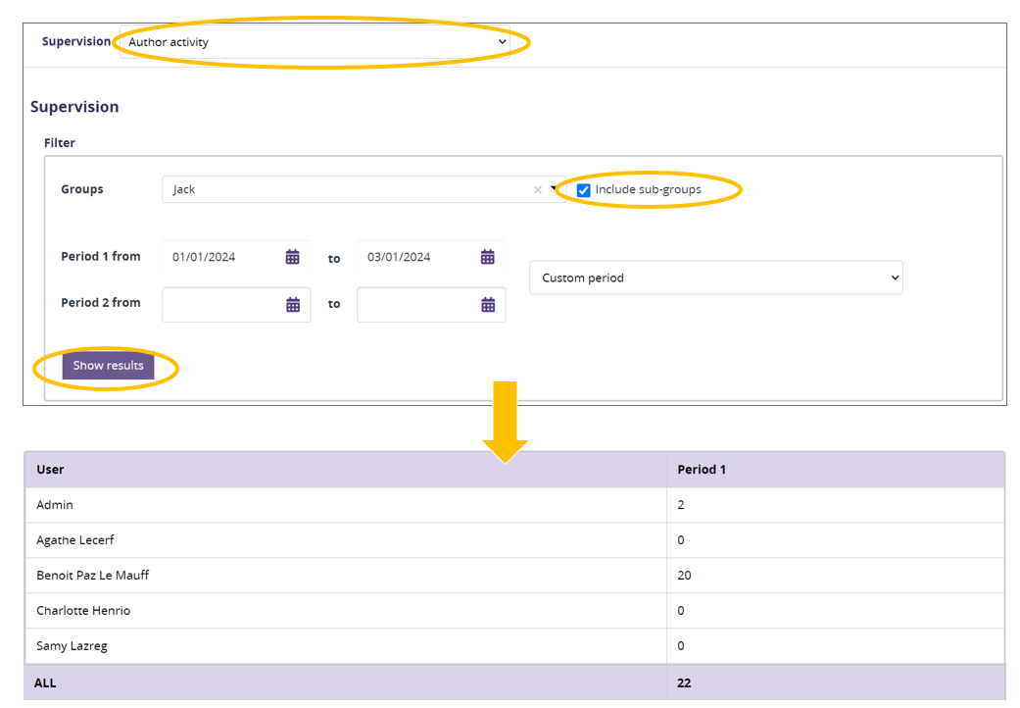Clear the Jack group selection with x
The height and width of the screenshot is (708, 1020).
tap(537, 190)
